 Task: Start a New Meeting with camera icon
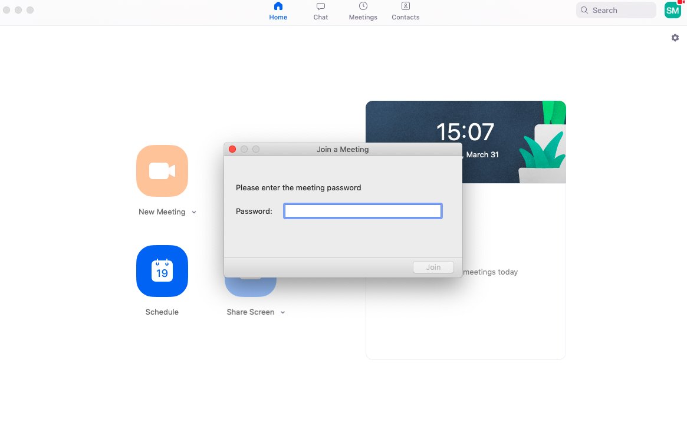pyautogui.click(x=162, y=171)
